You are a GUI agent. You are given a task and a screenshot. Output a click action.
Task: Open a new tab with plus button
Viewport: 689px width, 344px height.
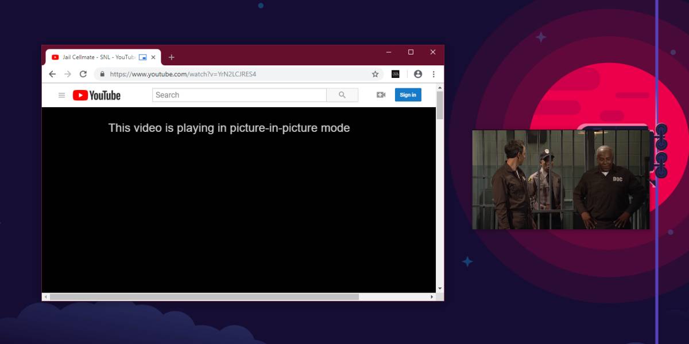click(171, 57)
